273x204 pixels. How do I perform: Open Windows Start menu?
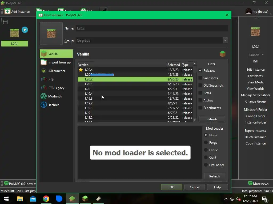(6, 199)
